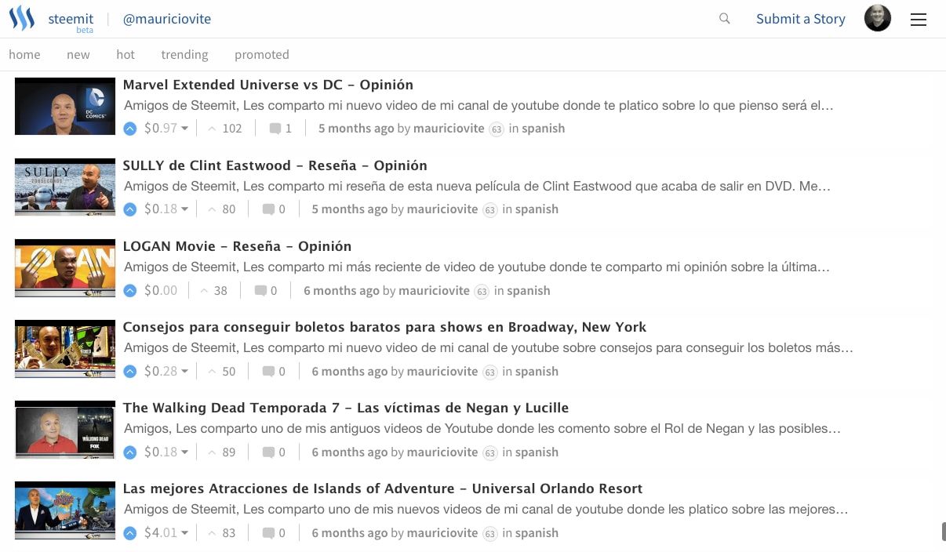Open comments icon on LOGAN Movie post
946x552 pixels.
click(260, 290)
